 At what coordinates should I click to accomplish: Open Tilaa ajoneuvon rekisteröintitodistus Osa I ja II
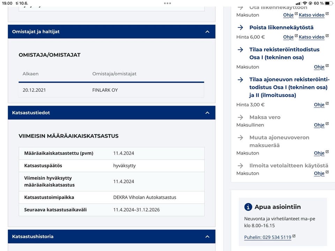[289, 87]
